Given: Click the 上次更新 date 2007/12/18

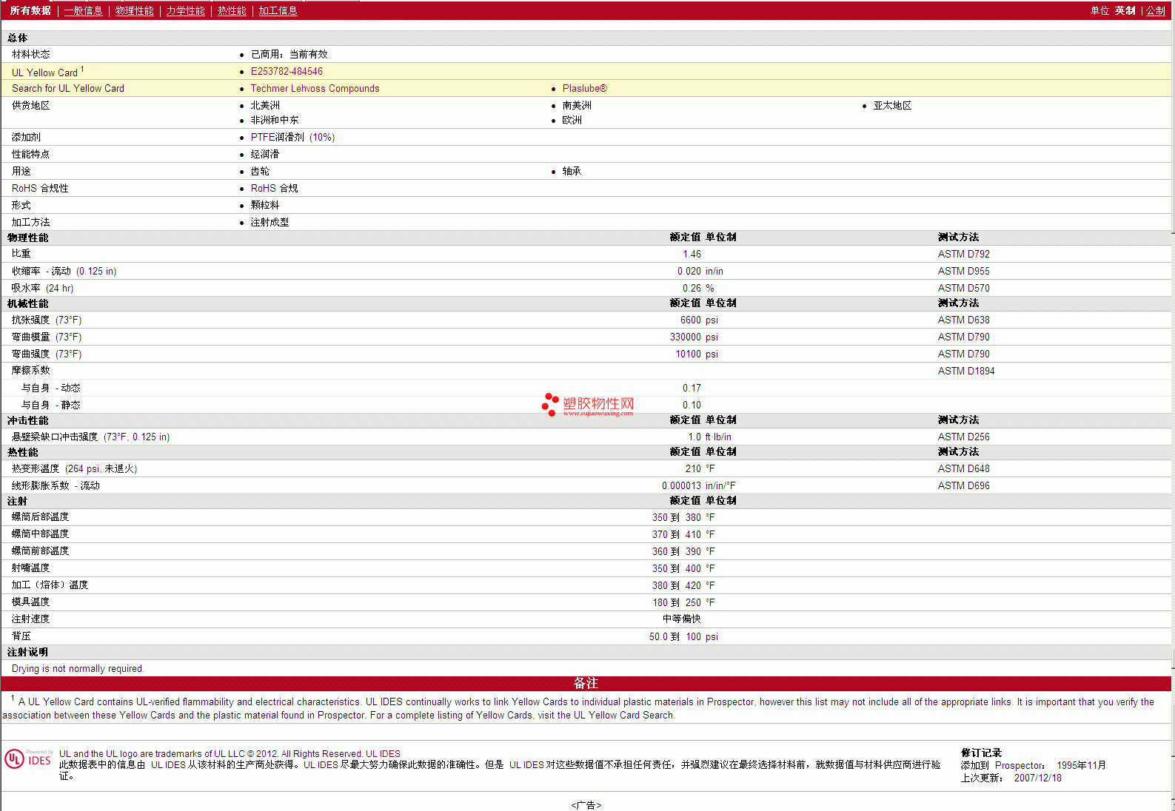Looking at the screenshot, I should [1037, 778].
